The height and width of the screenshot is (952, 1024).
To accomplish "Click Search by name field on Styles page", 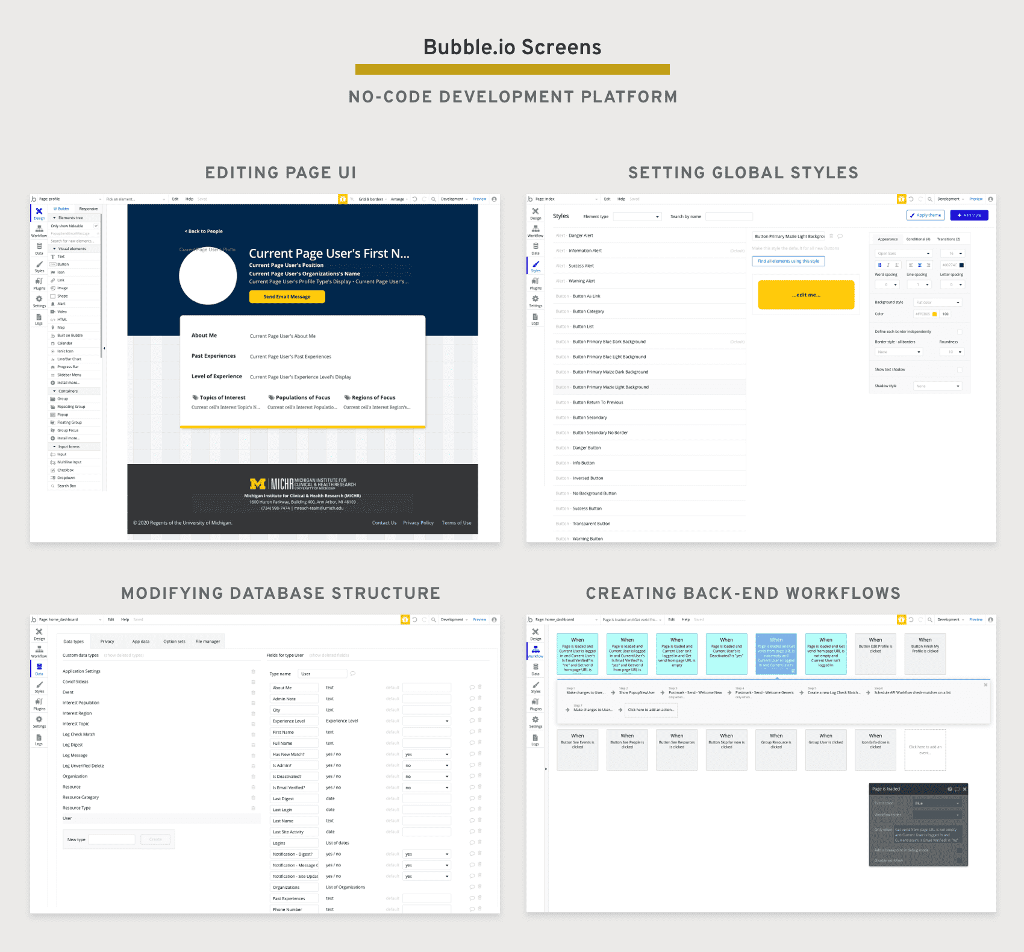I will point(729,216).
